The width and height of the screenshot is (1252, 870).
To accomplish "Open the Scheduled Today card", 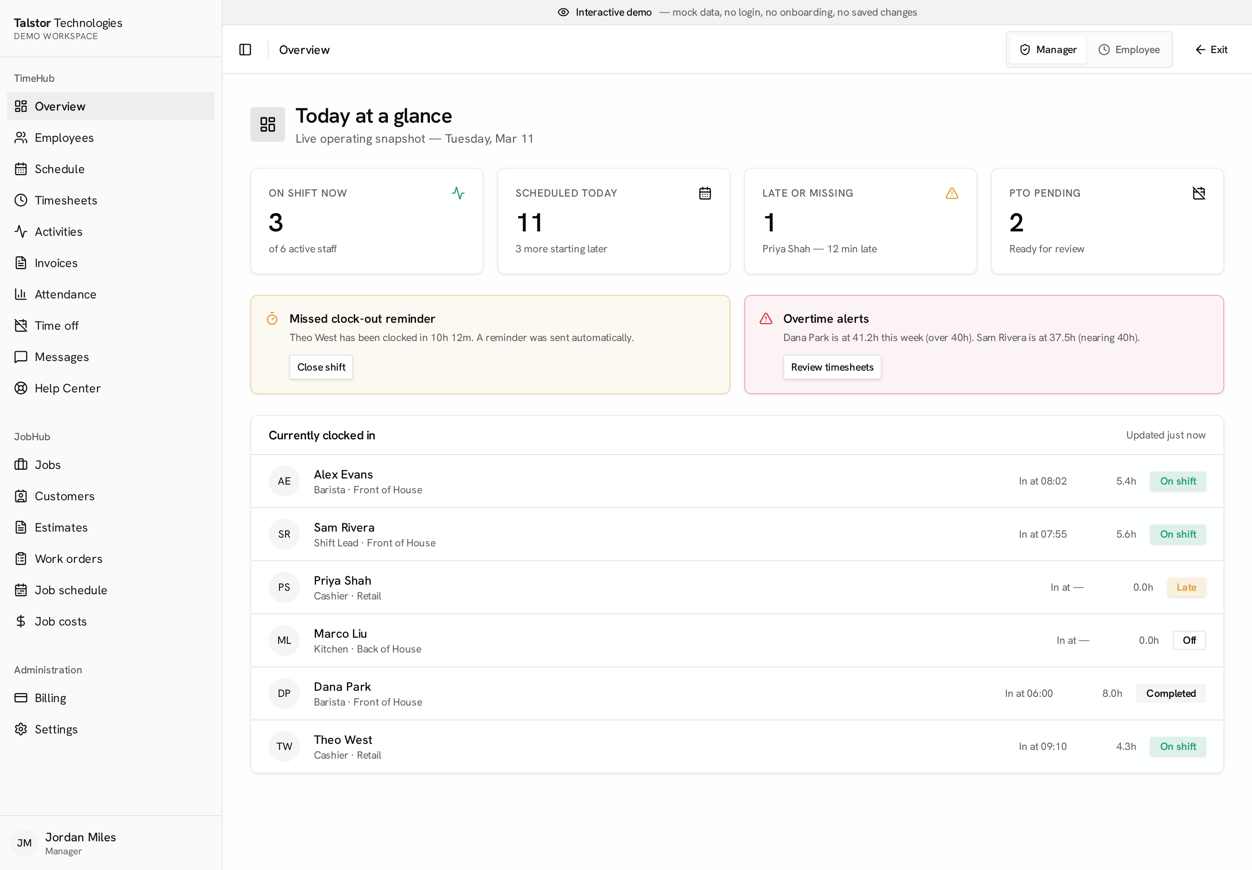I will (613, 221).
